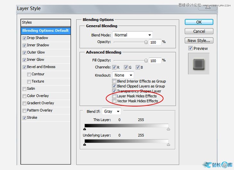Enable Vector Mask Hides Effects
Image resolution: width=234 pixels, height=170 pixels.
[114, 101]
